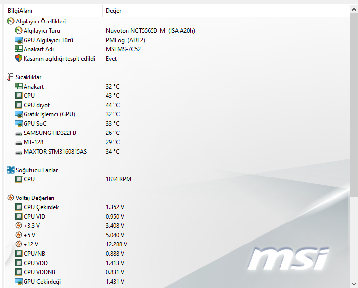
Task: Select the 26 °C SAMSUNG drive value
Action: (113, 133)
